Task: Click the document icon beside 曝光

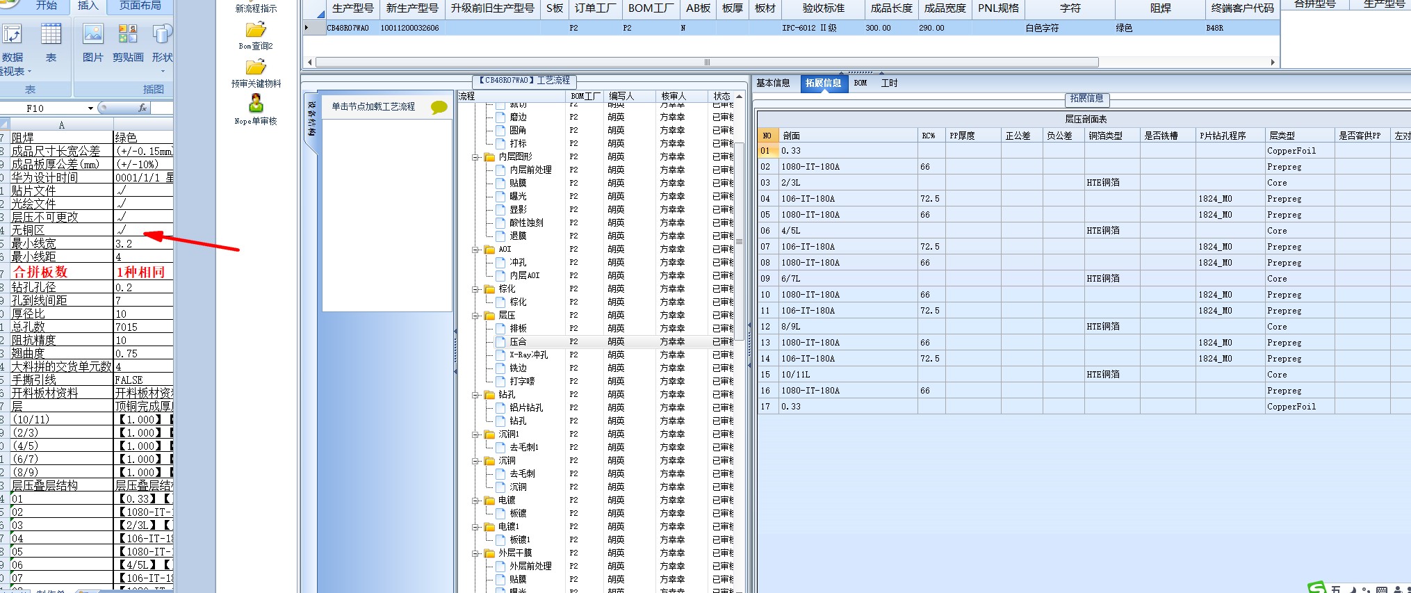Action: coord(500,197)
